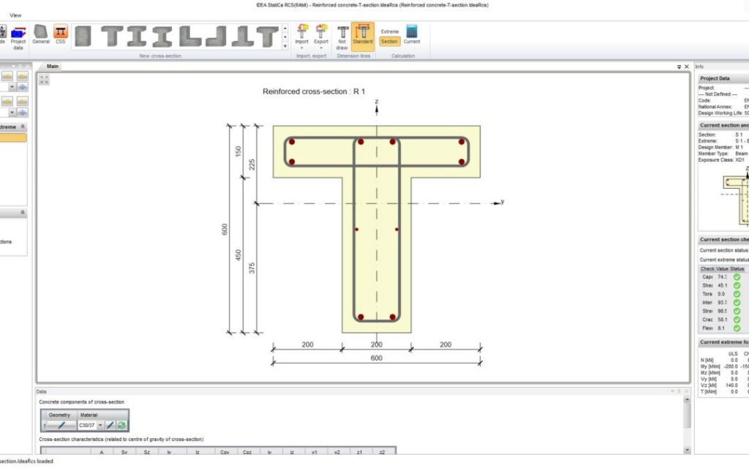Select the highlighted extreme item in left panel
The height and width of the screenshot is (468, 749).
[x=13, y=138]
